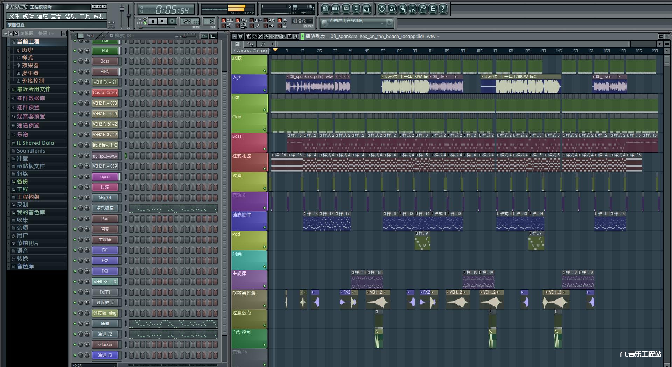Select the 主旋律 channel button
This screenshot has height=367, width=672.
105,240
